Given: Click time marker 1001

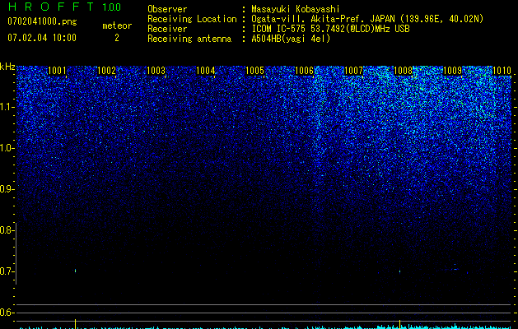Looking at the screenshot, I should coord(57,71).
